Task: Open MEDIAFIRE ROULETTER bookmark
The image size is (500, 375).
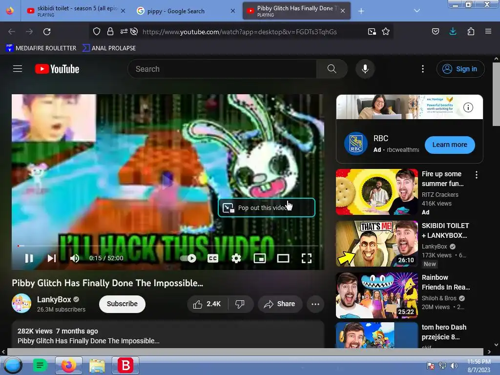Action: click(41, 48)
